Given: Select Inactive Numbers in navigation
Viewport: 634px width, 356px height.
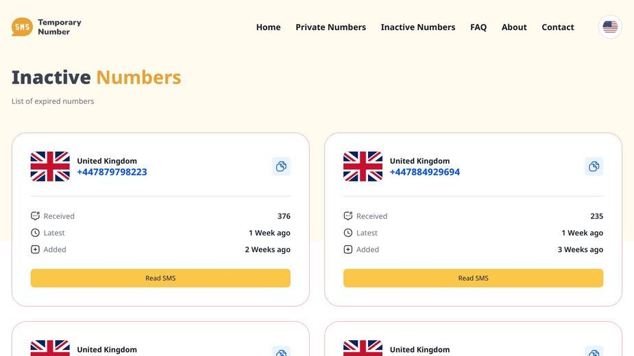Looking at the screenshot, I should click(x=417, y=27).
